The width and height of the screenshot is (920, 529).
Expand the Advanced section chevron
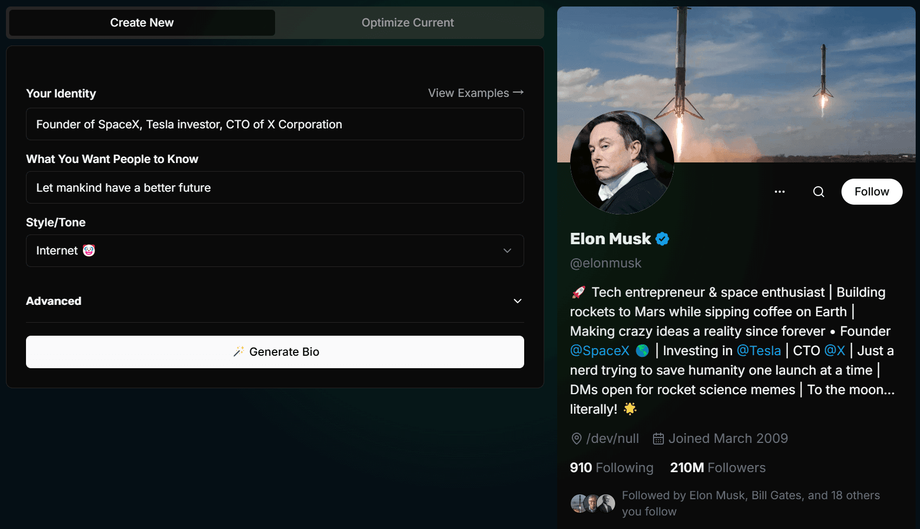pos(518,301)
